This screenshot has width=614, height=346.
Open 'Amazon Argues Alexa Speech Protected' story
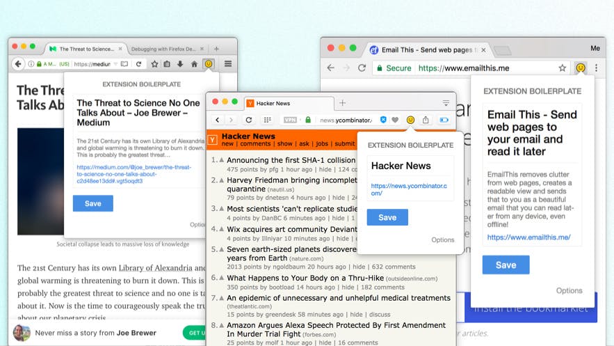tap(336, 329)
